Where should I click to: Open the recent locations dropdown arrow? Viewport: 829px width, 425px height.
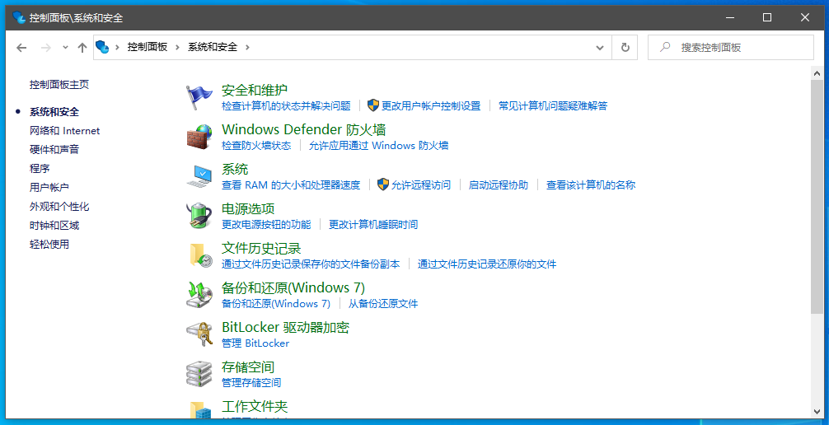point(65,48)
